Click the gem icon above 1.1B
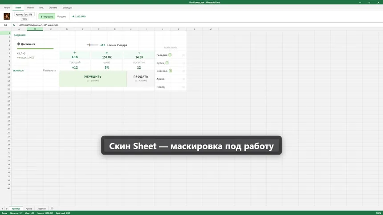The height and width of the screenshot is (215, 383). [74, 53]
